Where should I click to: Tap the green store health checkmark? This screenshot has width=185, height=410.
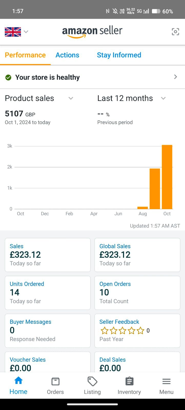[8, 77]
